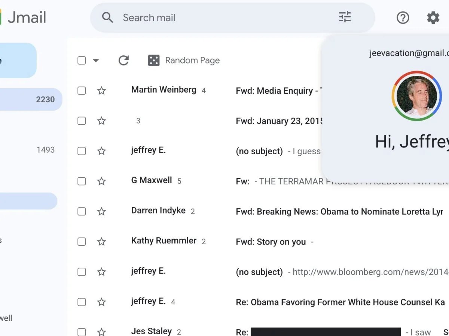Click the Search mail input field
Viewport: 449px width, 336px height.
click(x=232, y=18)
